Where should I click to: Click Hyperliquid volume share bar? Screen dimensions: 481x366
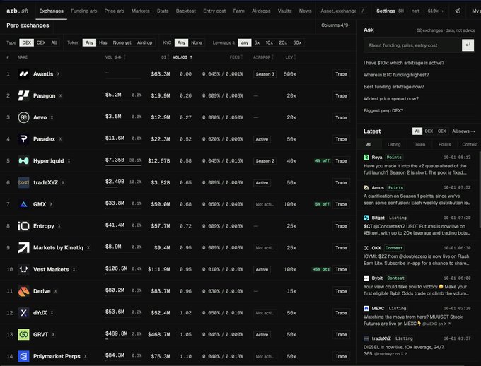(123, 165)
